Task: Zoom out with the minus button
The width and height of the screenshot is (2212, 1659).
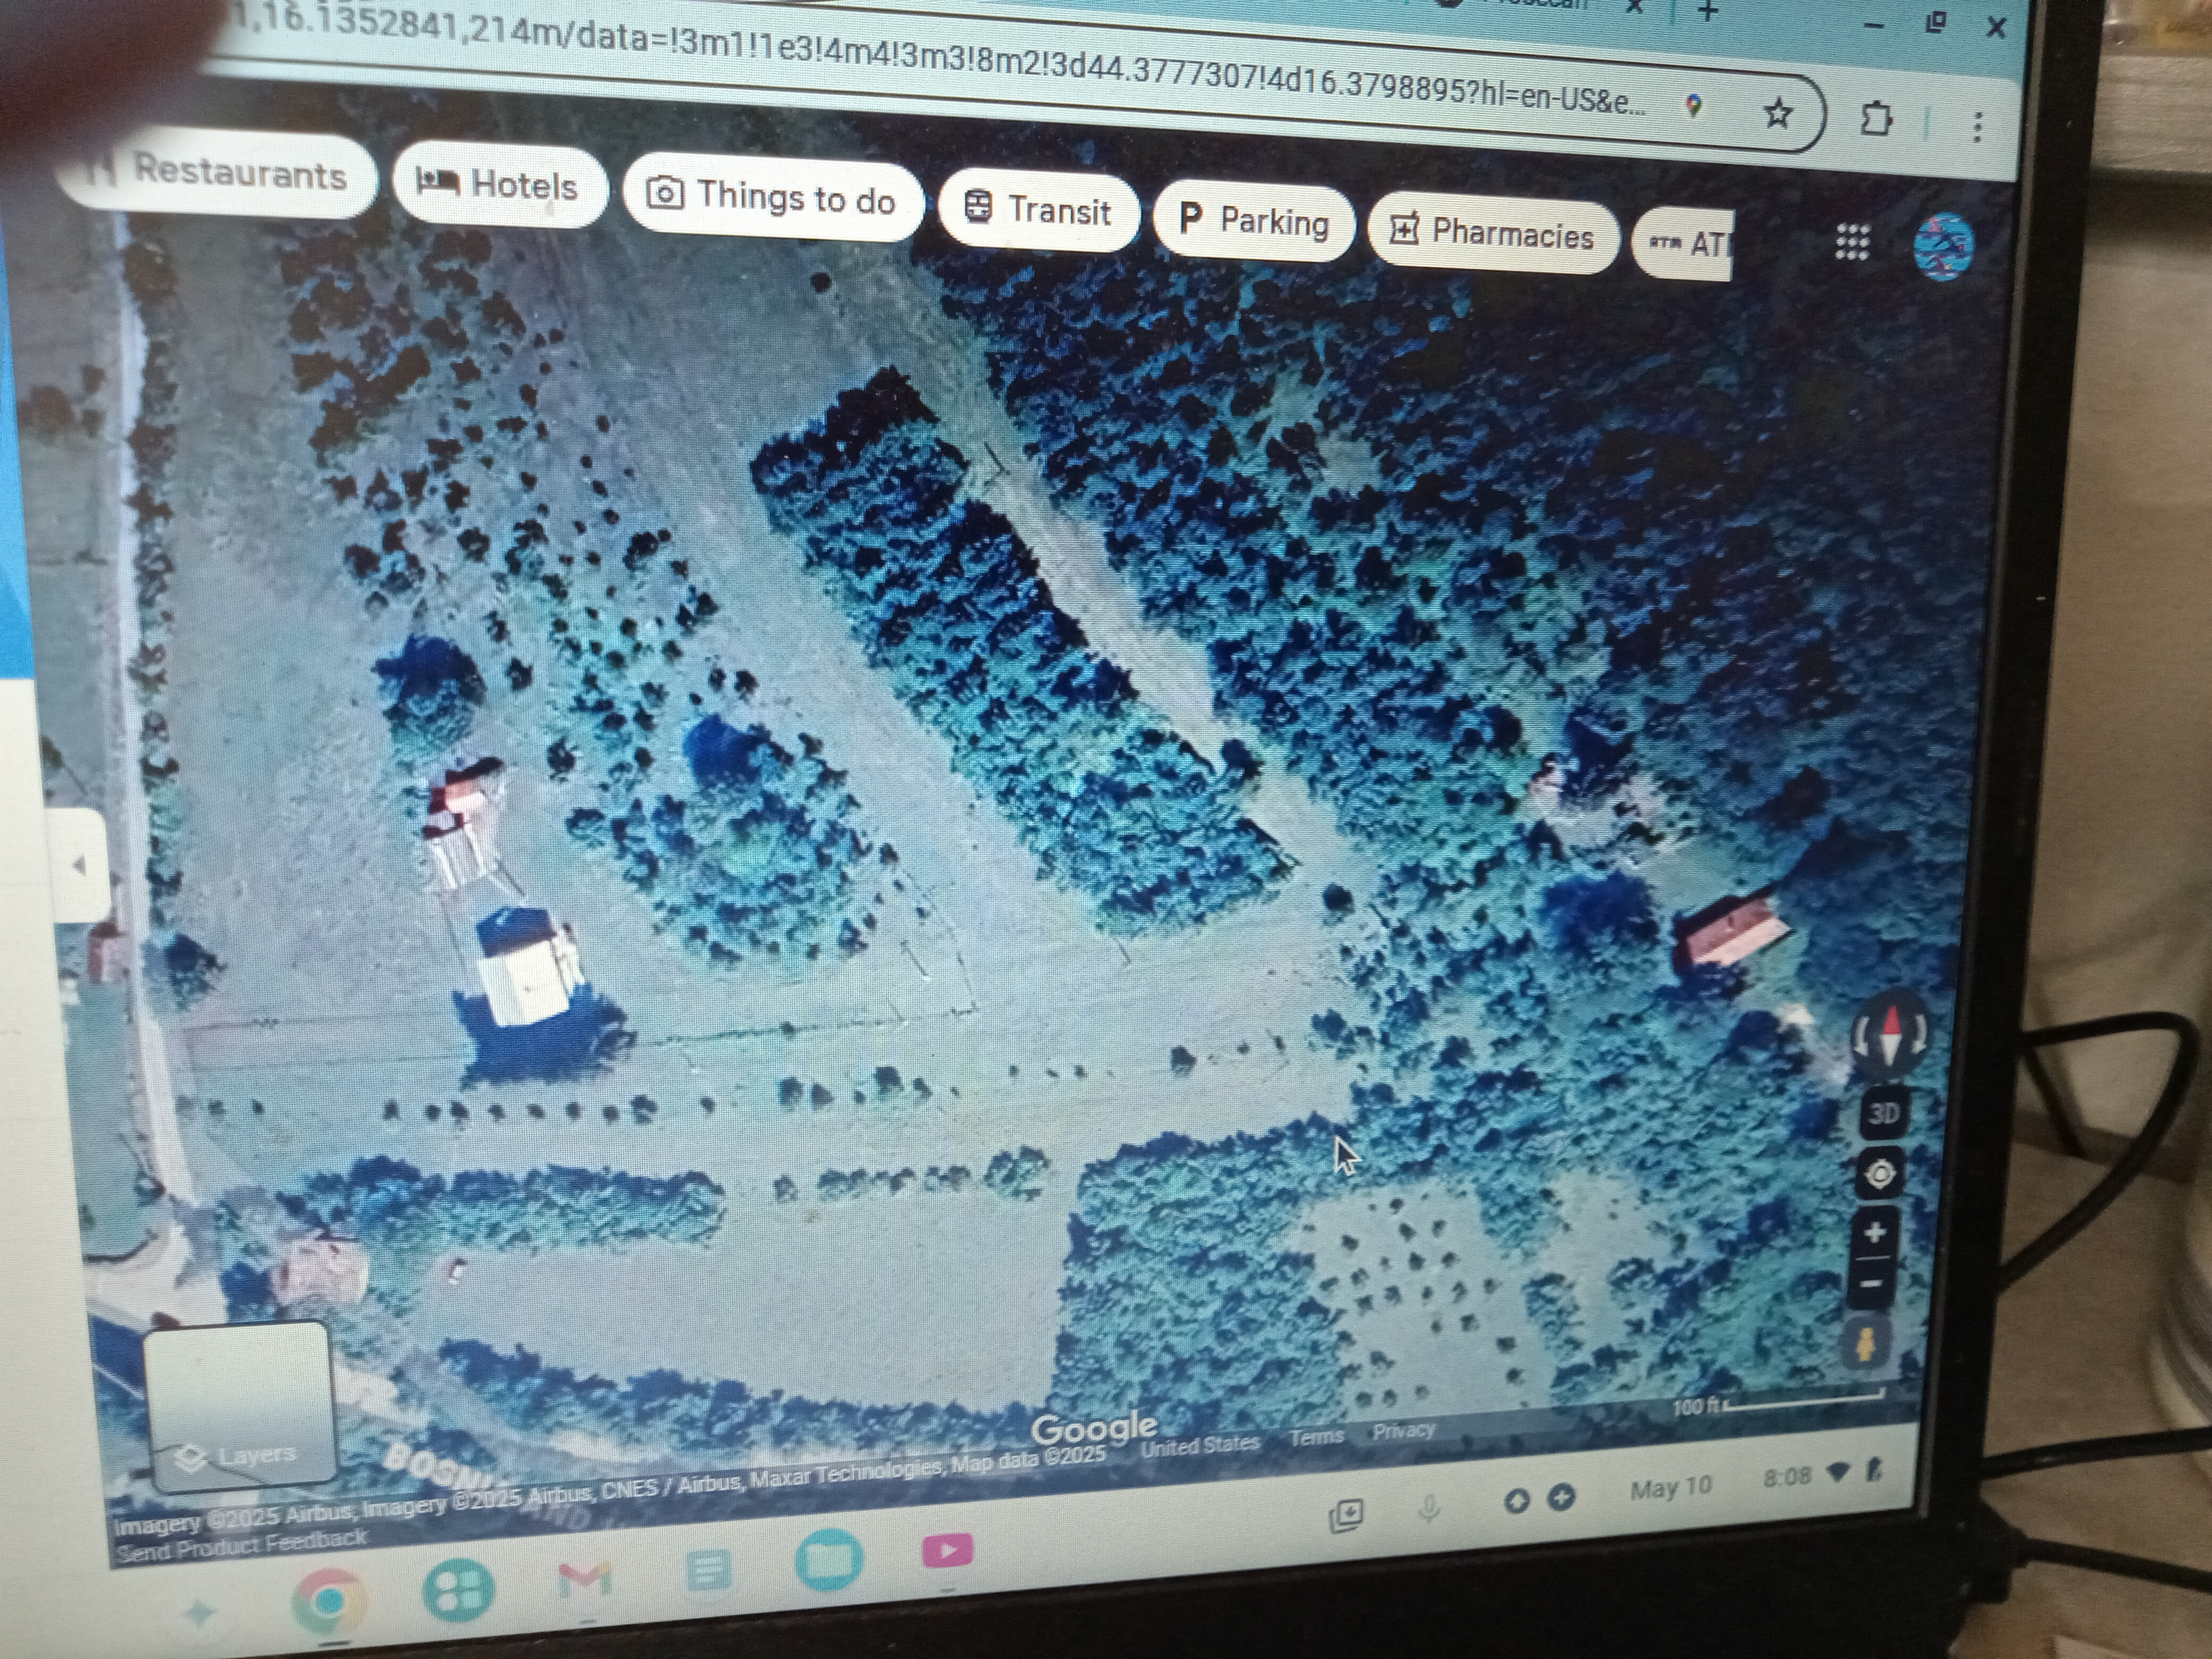Action: click(1873, 1283)
